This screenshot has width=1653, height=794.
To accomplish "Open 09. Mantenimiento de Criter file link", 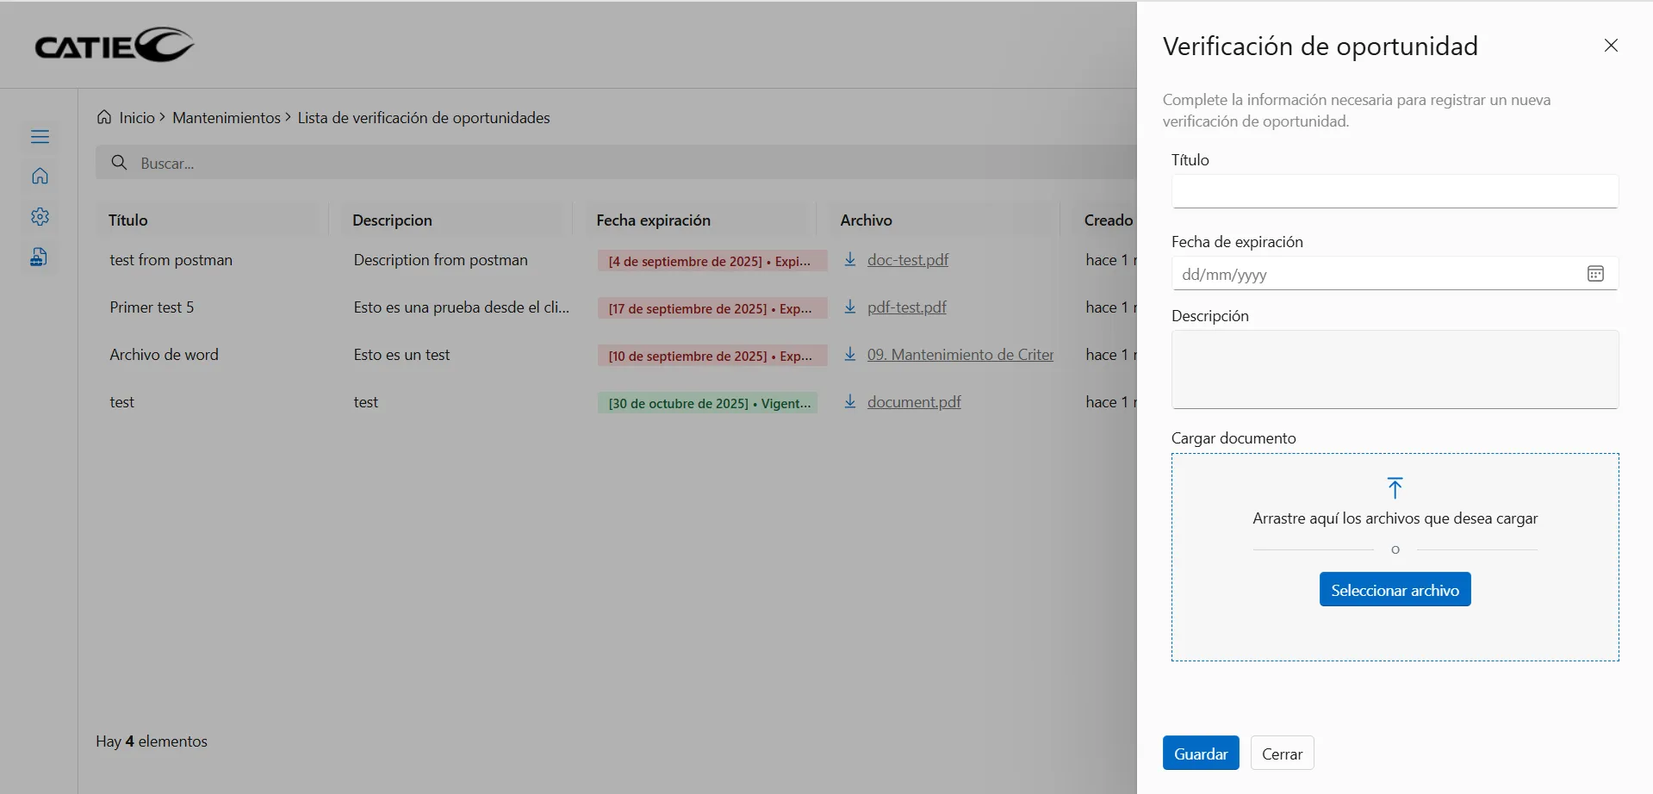I will [960, 355].
